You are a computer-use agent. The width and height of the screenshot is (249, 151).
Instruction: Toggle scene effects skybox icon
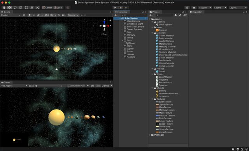38,15
